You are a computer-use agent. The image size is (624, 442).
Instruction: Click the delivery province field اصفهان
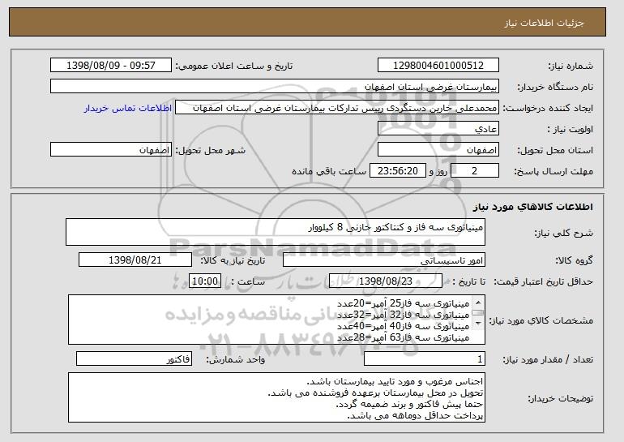click(438, 150)
